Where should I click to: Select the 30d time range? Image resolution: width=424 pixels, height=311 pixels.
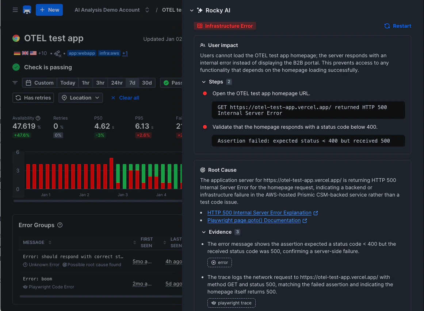[x=147, y=82]
